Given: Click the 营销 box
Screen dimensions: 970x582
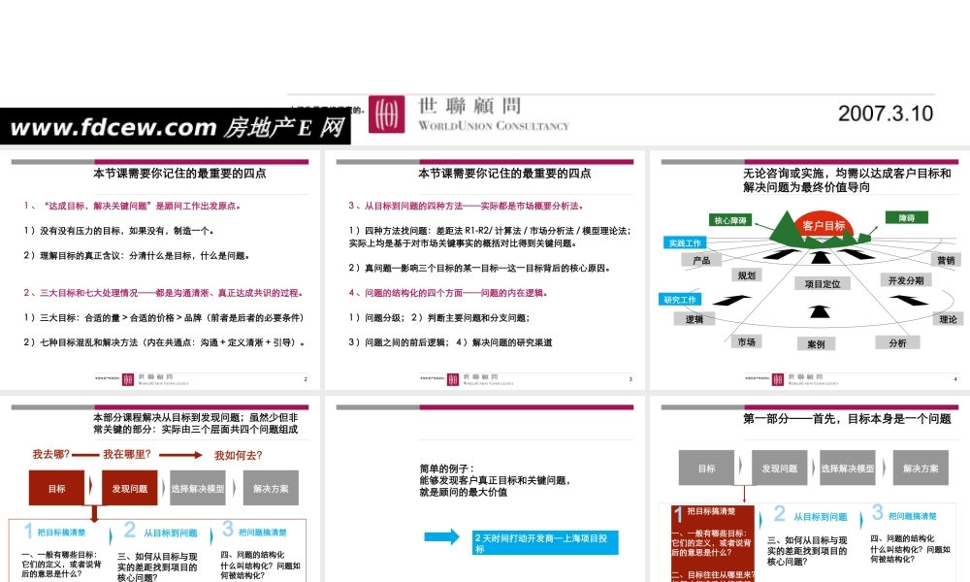Looking at the screenshot, I should 946,260.
